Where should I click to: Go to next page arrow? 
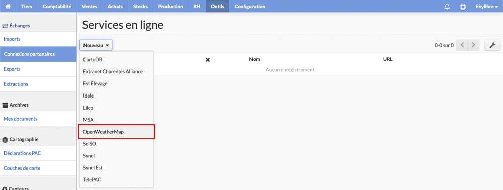tap(473, 45)
